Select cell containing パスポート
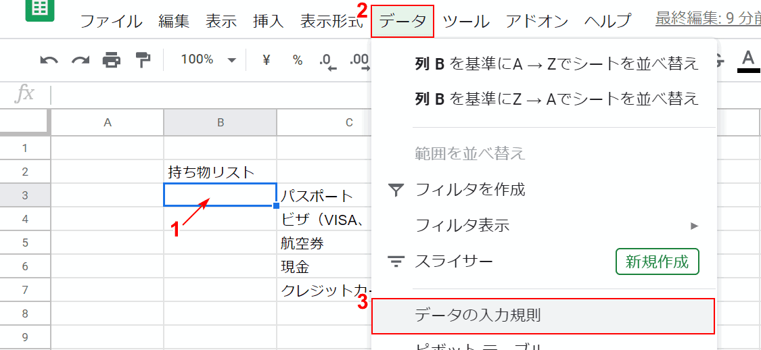 point(324,195)
